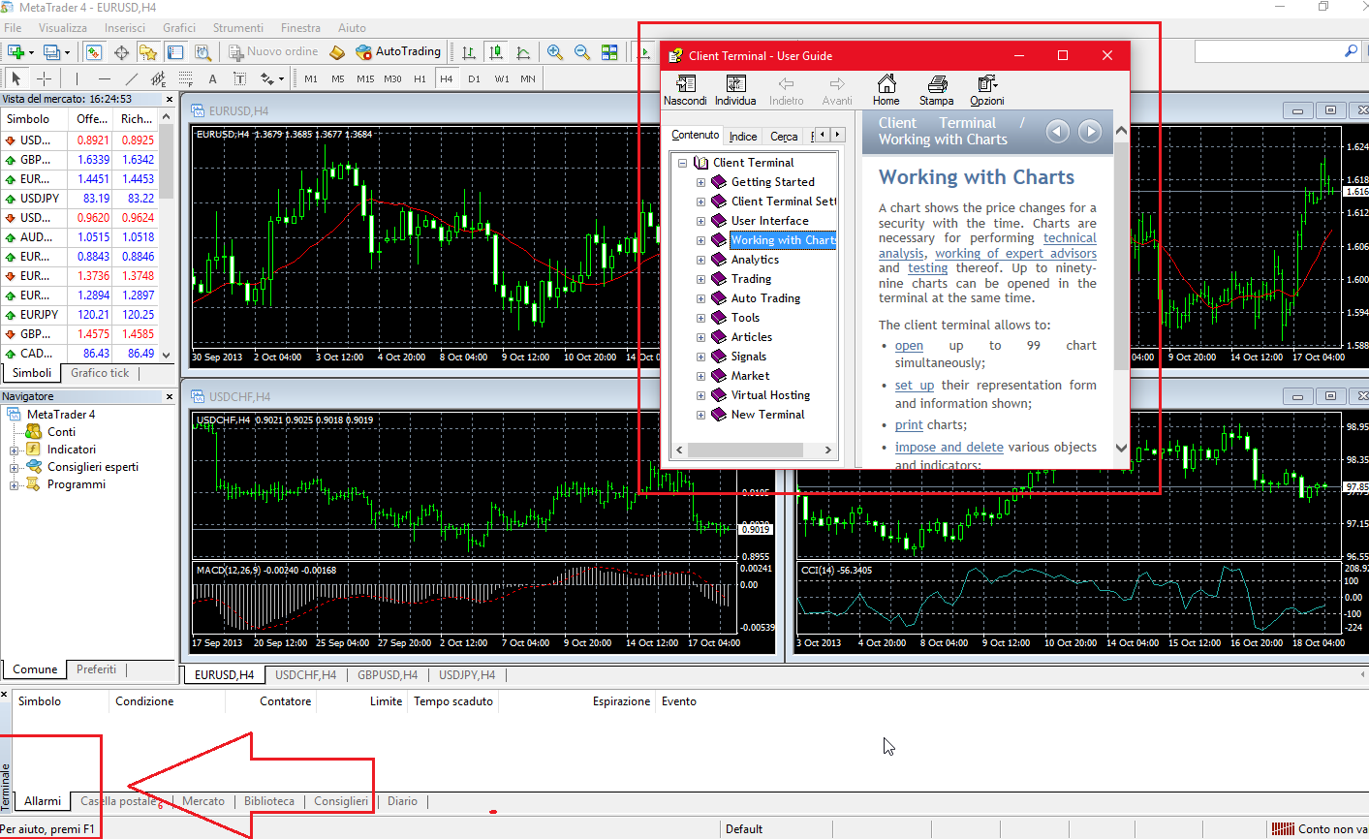Viewport: 1369px width, 839px height.
Task: Toggle the Data Window crosshair icon
Action: 121,52
